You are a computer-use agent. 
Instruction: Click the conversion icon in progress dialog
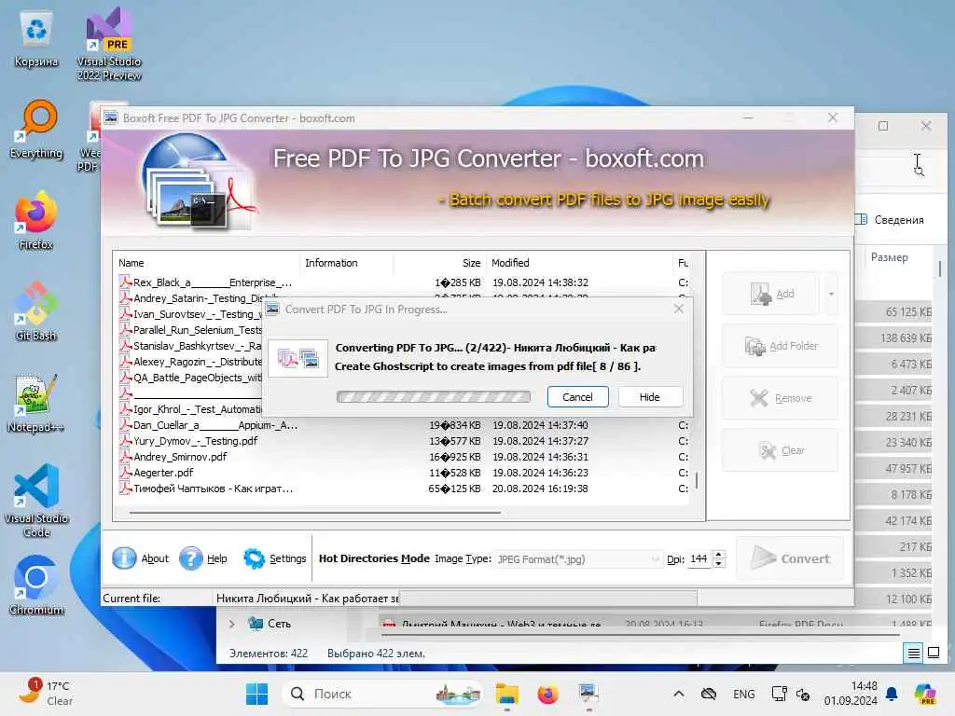298,358
